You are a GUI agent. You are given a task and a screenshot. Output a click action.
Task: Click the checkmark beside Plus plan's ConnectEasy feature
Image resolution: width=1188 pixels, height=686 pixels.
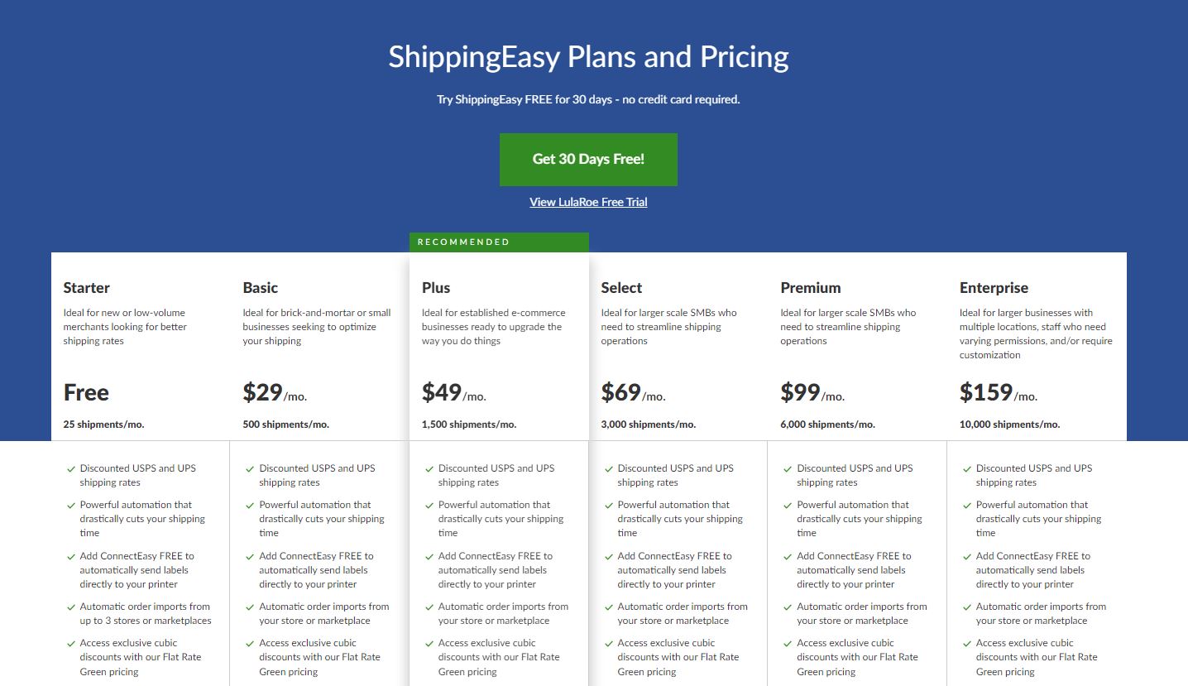[429, 557]
